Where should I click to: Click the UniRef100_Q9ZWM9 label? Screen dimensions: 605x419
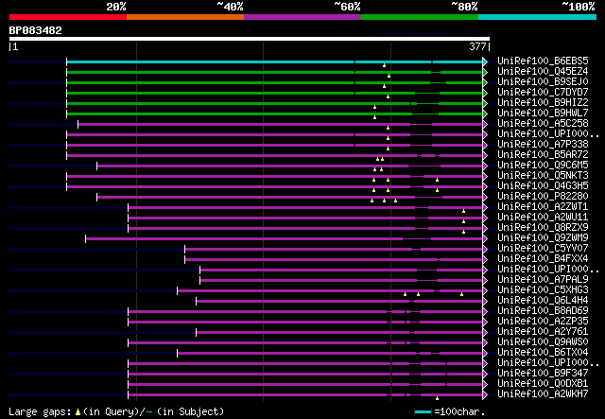[543, 238]
